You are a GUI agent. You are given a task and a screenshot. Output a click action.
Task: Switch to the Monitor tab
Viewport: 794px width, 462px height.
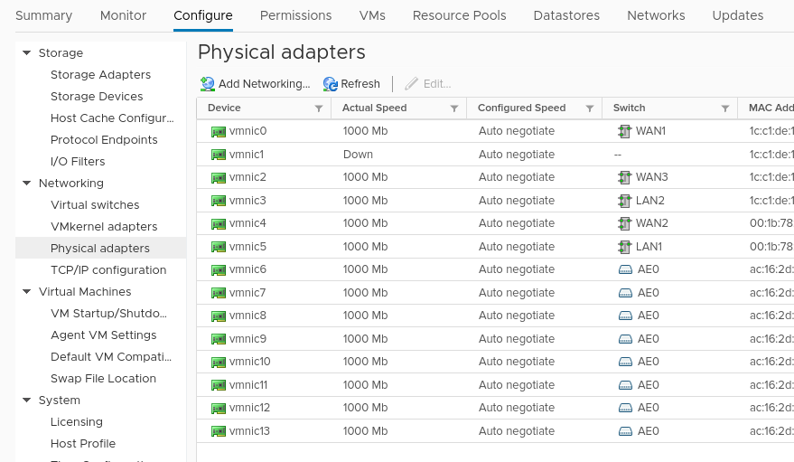123,15
